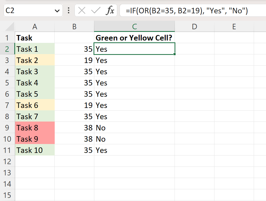This screenshot has height=201, width=266.
Task: Click 'No' in row 10
Action: 134,139
